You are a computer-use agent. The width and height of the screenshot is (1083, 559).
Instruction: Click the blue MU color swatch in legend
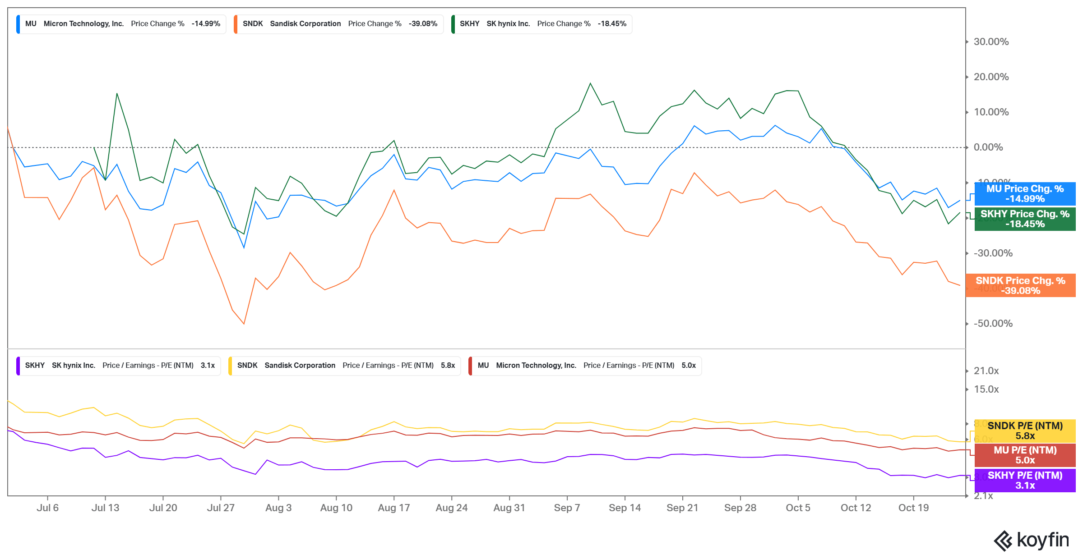tap(18, 24)
